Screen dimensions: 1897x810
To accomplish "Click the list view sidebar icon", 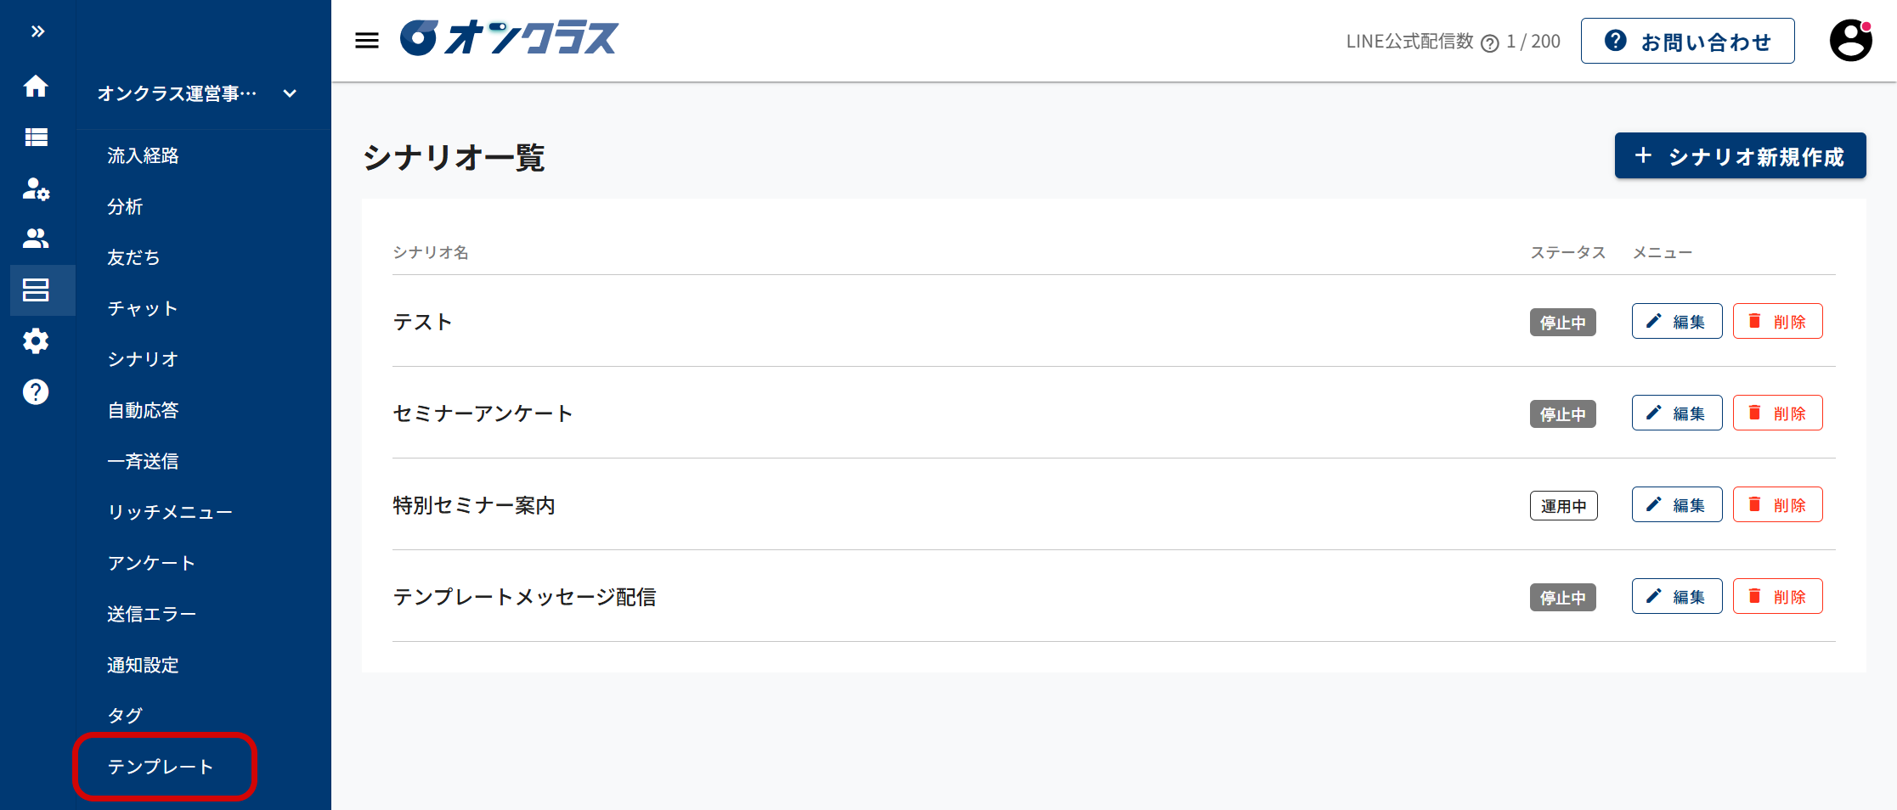I will pyautogui.click(x=36, y=137).
